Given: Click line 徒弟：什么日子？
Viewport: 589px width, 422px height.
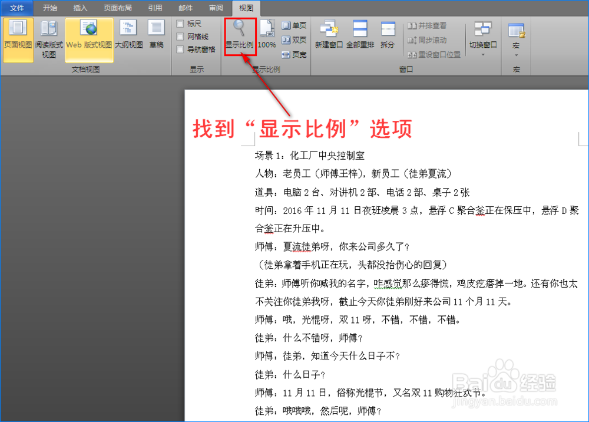Looking at the screenshot, I should tap(290, 375).
